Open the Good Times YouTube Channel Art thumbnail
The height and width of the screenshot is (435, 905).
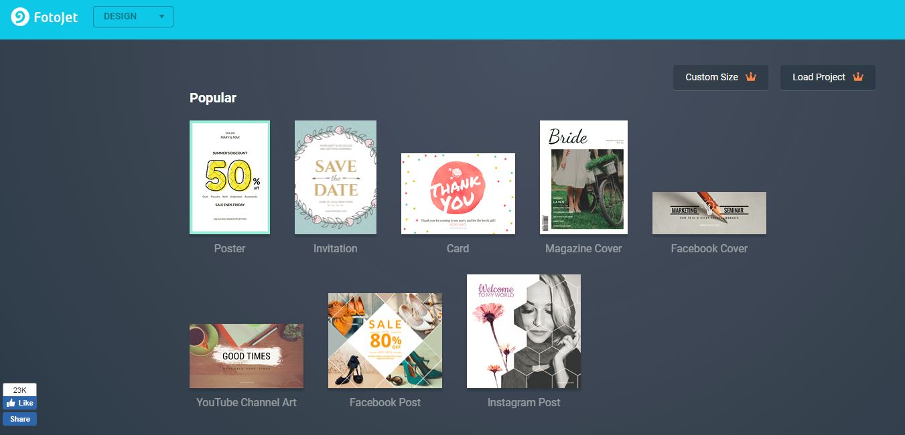247,356
